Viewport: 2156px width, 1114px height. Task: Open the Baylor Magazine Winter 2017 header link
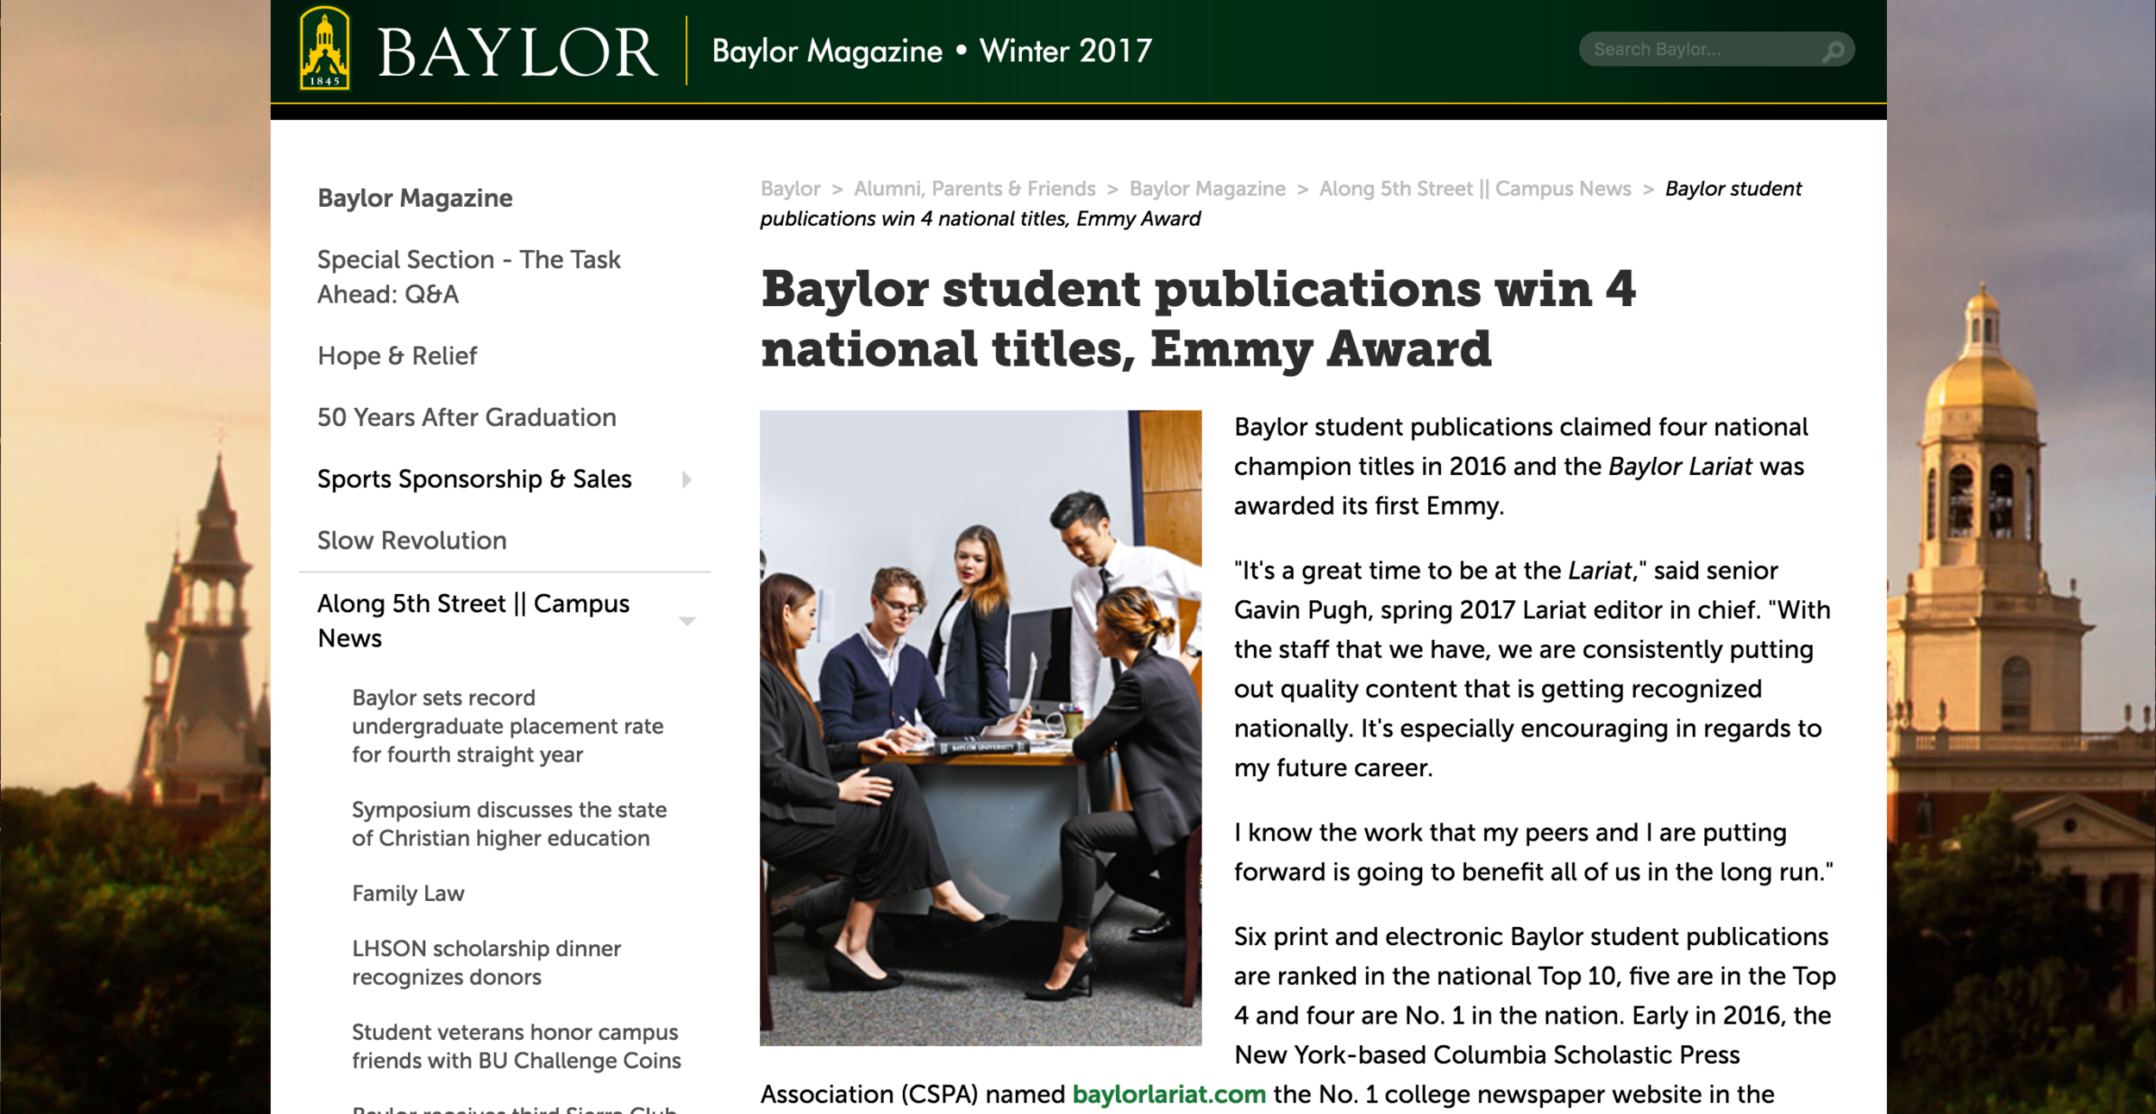tap(931, 51)
